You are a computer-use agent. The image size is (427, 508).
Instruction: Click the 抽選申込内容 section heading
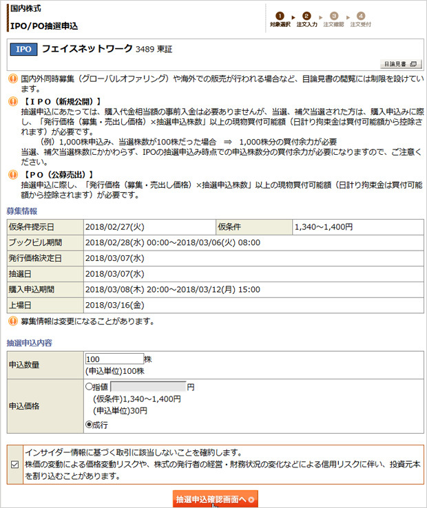click(30, 343)
